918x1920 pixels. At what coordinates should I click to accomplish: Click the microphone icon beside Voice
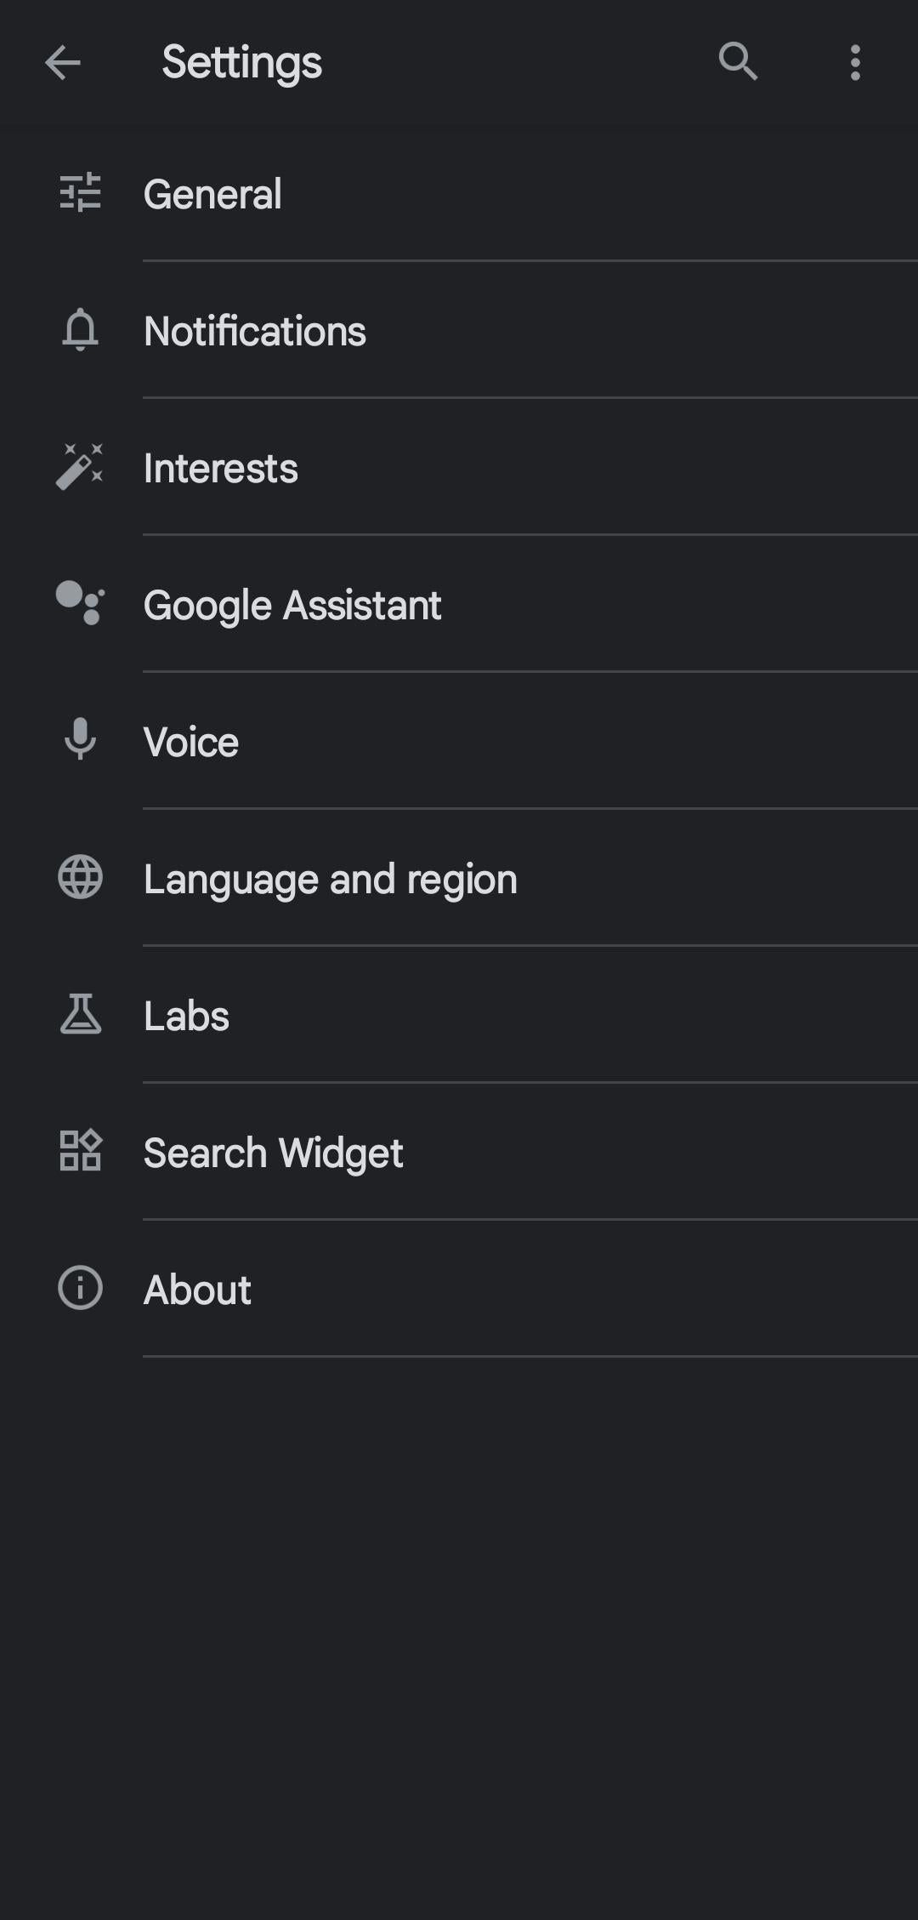(x=81, y=740)
